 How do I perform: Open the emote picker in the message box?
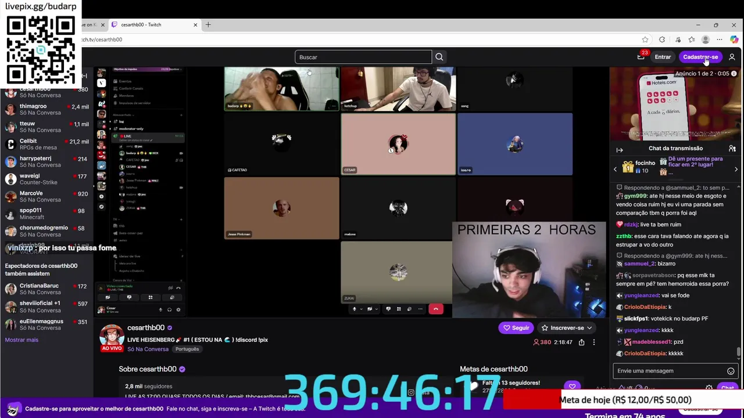point(731,371)
